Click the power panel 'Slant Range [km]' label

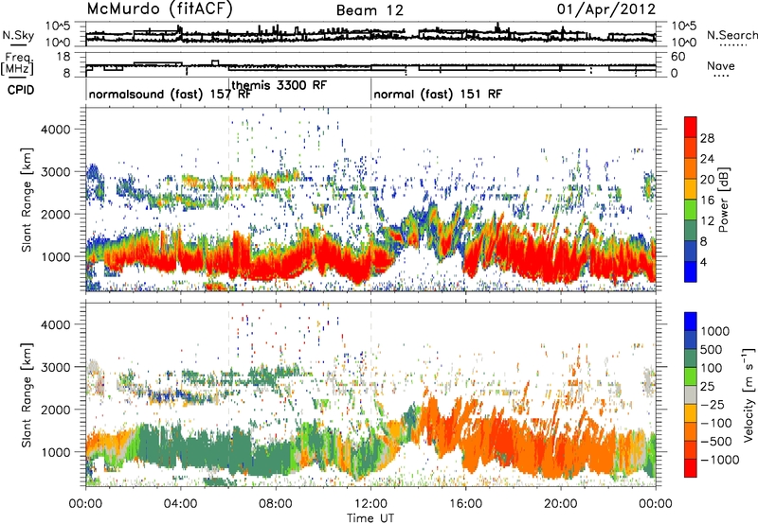[x=27, y=200]
